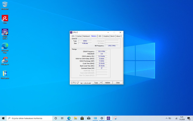Click the taskbar search box
Image resolution: width=193 pixels, height=121 pixels.
tap(30, 118)
